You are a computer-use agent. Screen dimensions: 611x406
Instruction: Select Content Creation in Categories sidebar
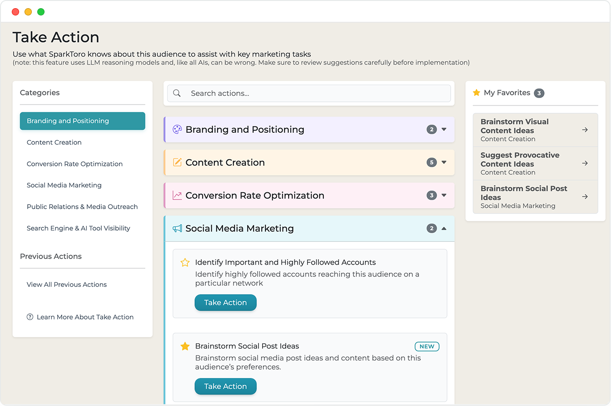tap(54, 142)
